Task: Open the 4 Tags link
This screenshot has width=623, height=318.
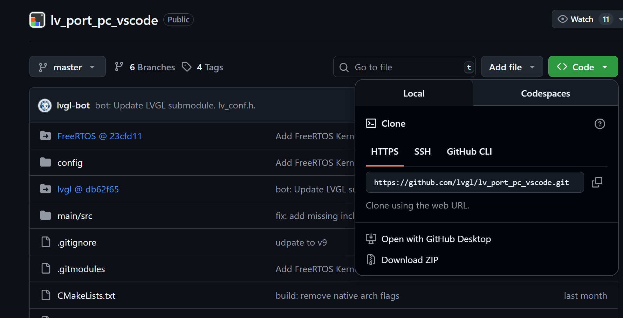Action: point(203,67)
